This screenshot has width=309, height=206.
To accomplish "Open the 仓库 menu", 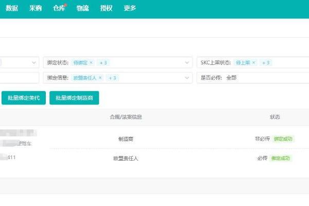I will (x=59, y=8).
